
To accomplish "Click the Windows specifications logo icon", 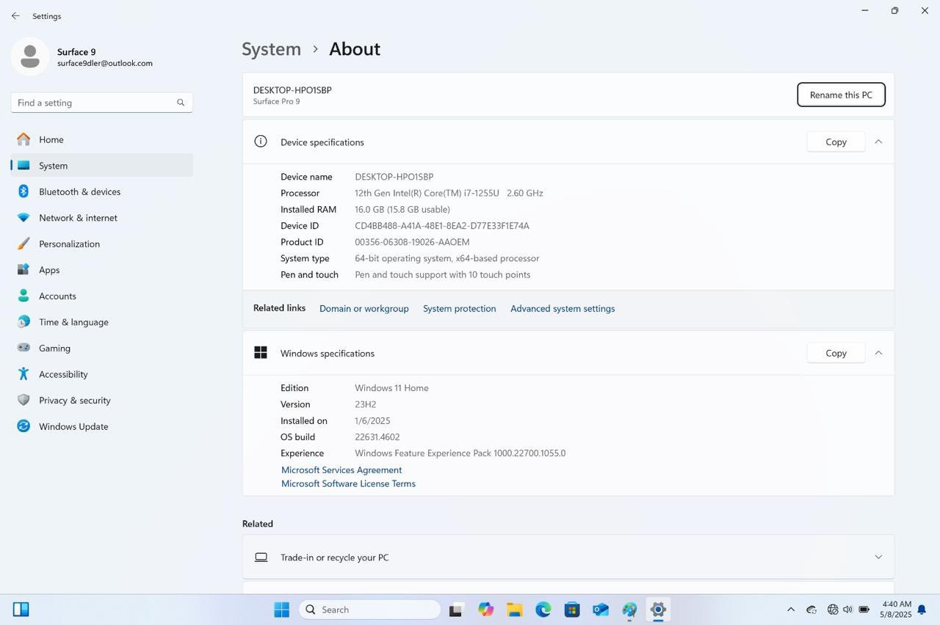I will click(261, 353).
